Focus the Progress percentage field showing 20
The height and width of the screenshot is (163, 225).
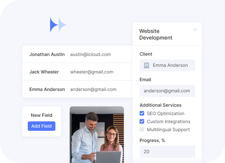click(167, 151)
